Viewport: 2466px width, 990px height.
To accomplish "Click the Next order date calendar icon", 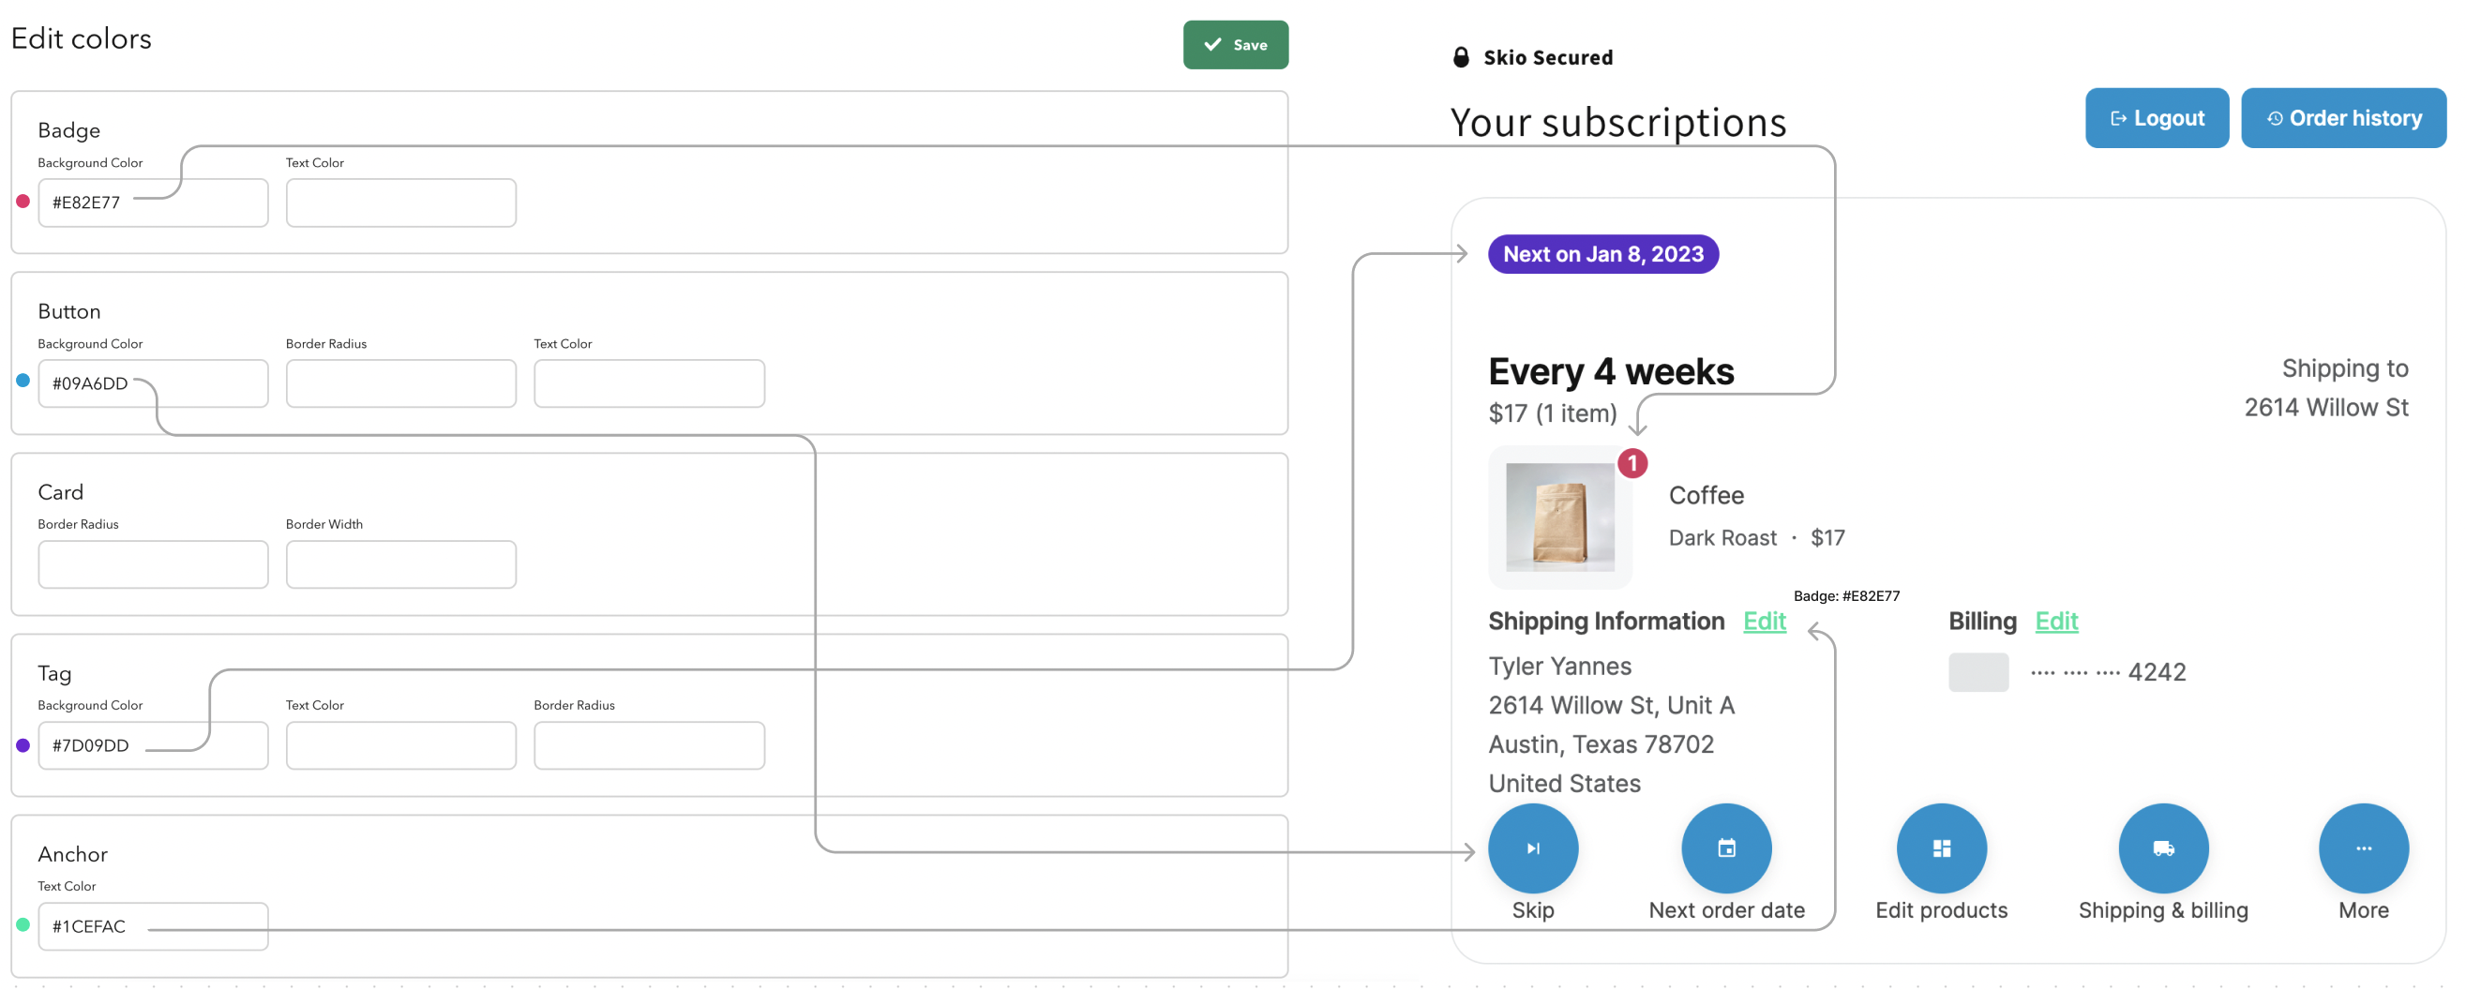I will (1726, 847).
